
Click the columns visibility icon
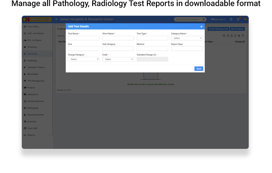[x=243, y=36]
